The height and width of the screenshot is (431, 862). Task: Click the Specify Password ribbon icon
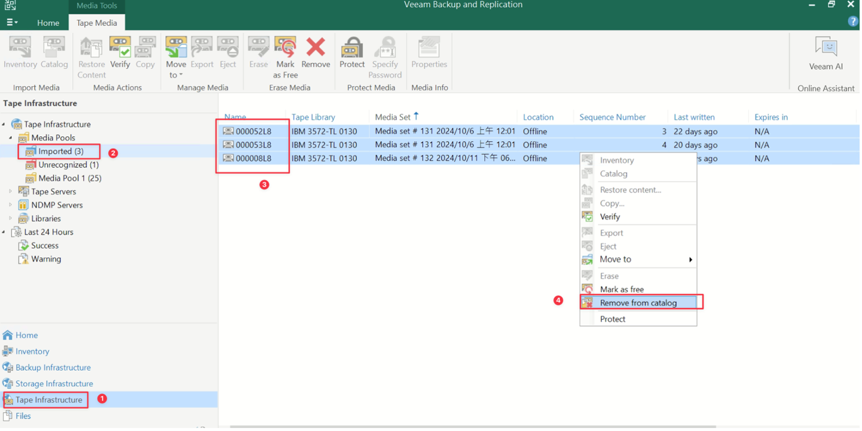pyautogui.click(x=385, y=58)
